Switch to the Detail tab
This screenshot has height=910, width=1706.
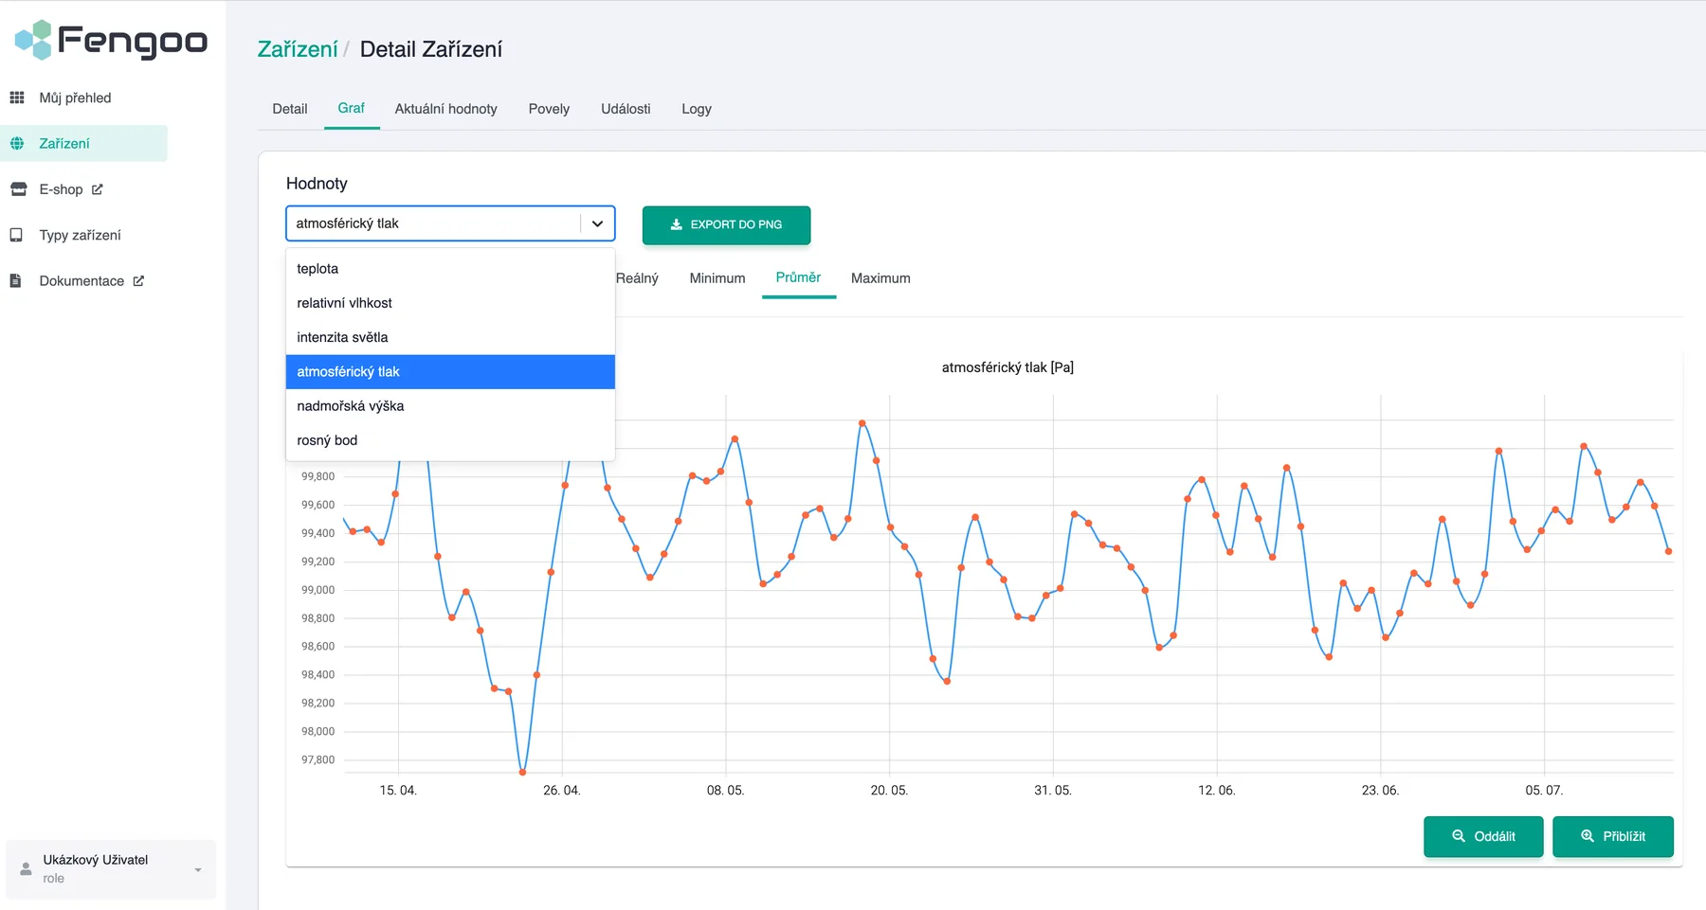(290, 109)
